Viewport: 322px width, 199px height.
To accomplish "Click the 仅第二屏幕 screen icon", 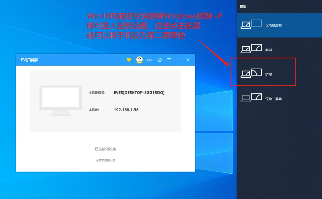I will tap(251, 97).
